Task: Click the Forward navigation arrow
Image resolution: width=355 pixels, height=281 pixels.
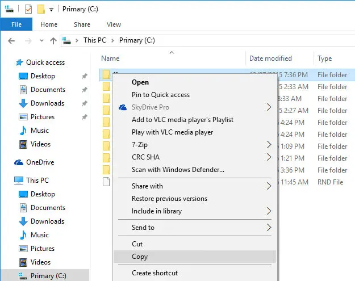Action: tap(28, 41)
